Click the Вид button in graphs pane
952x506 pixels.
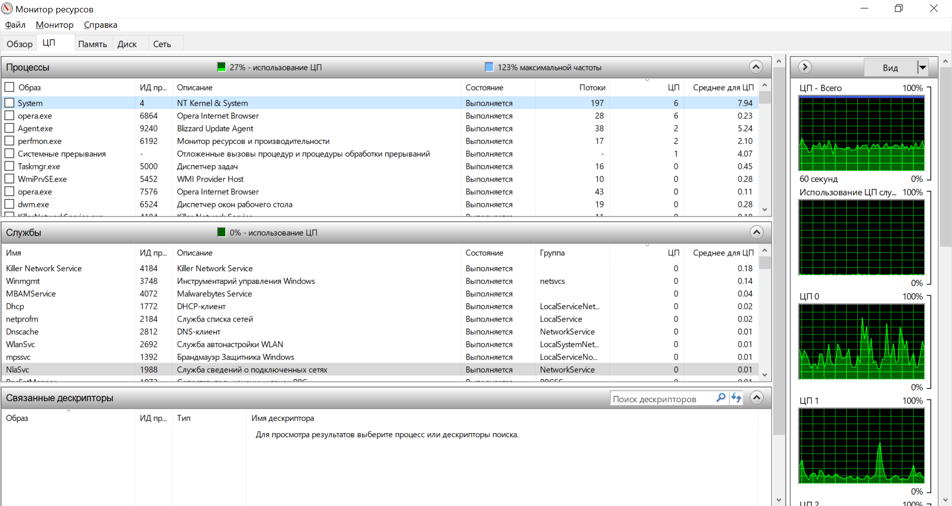[891, 67]
